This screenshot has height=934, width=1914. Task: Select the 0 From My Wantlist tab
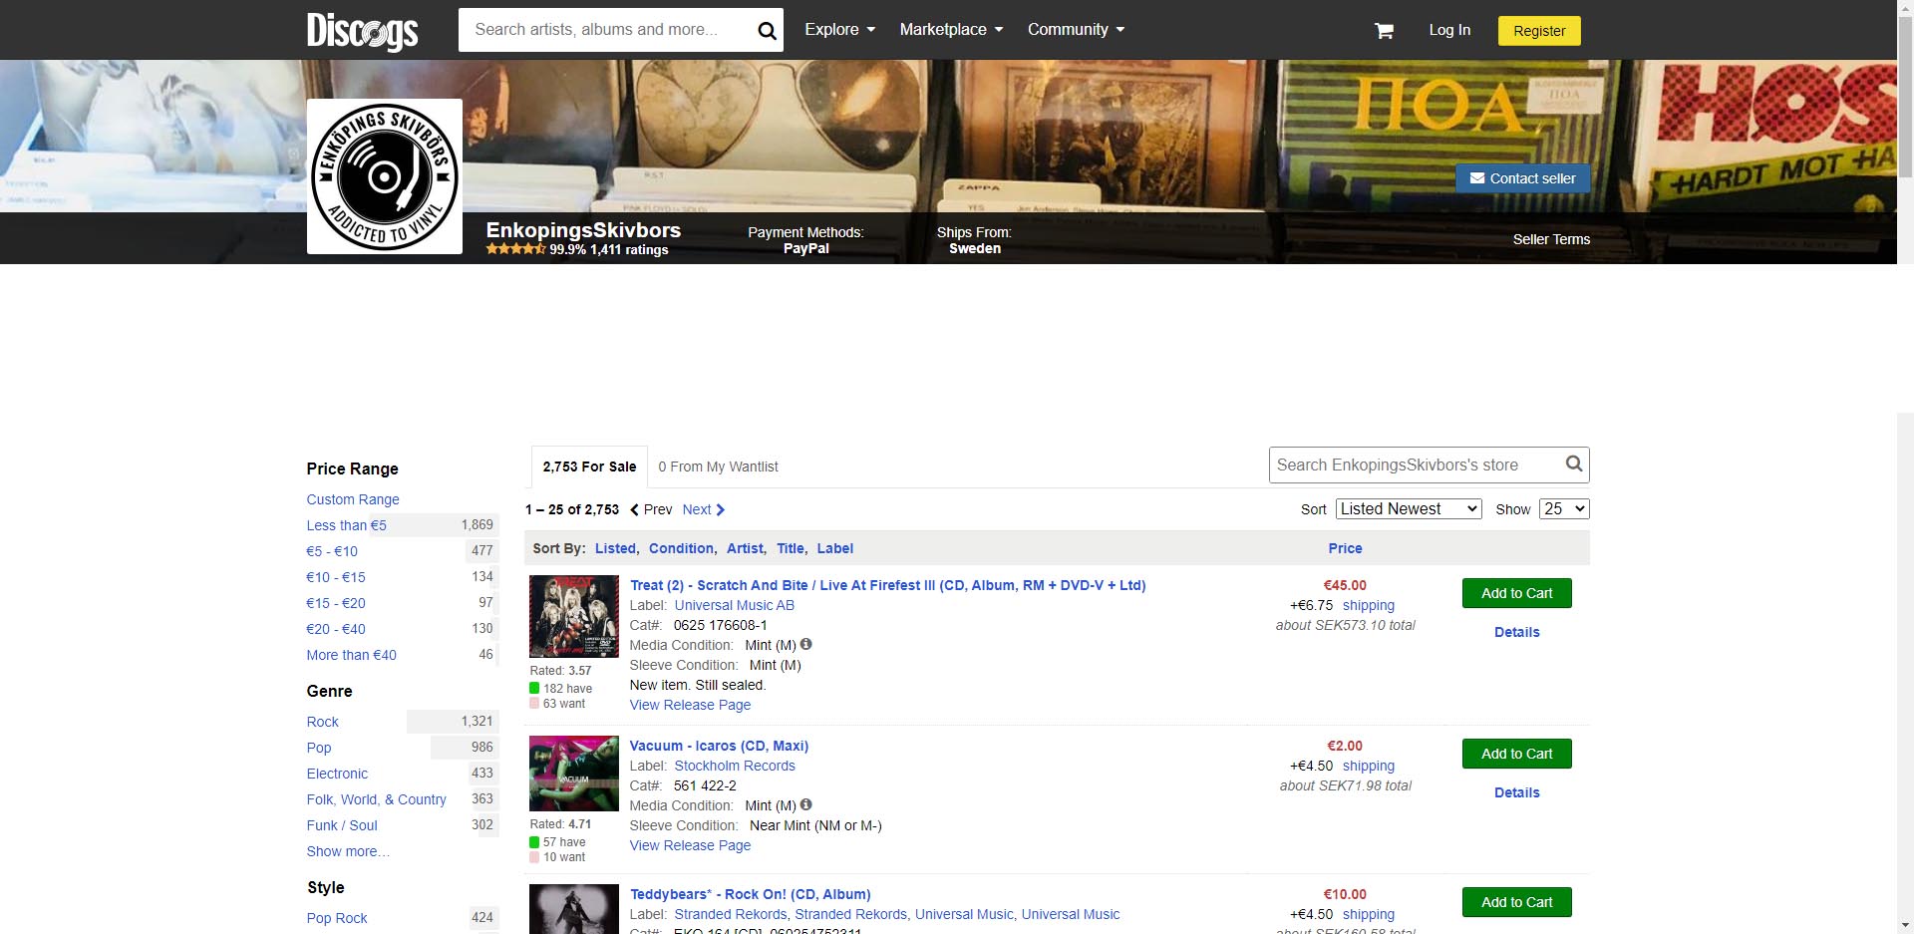pyautogui.click(x=718, y=467)
